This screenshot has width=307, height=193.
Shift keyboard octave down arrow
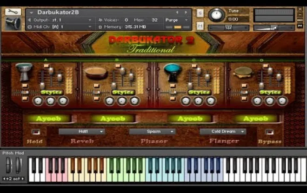(4, 179)
